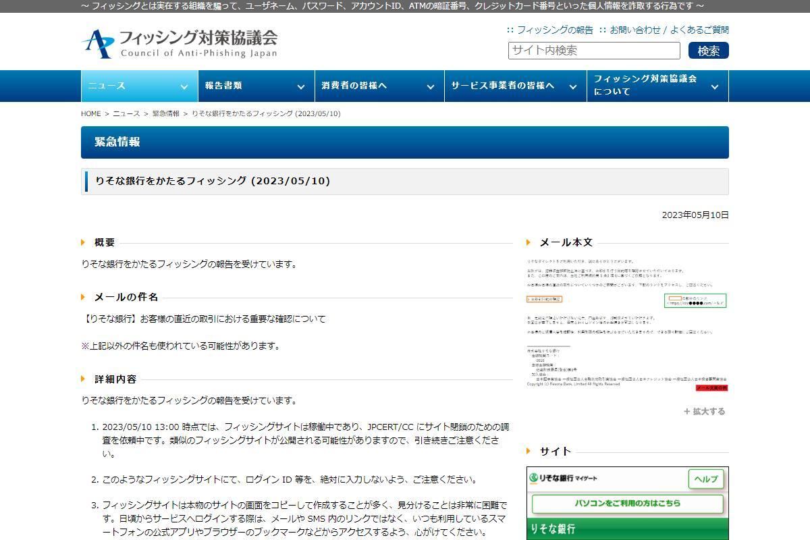Open the サービス事業者の皆様へ menu

[x=515, y=86]
